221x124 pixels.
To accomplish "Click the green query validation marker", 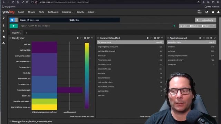I will click(174, 26).
